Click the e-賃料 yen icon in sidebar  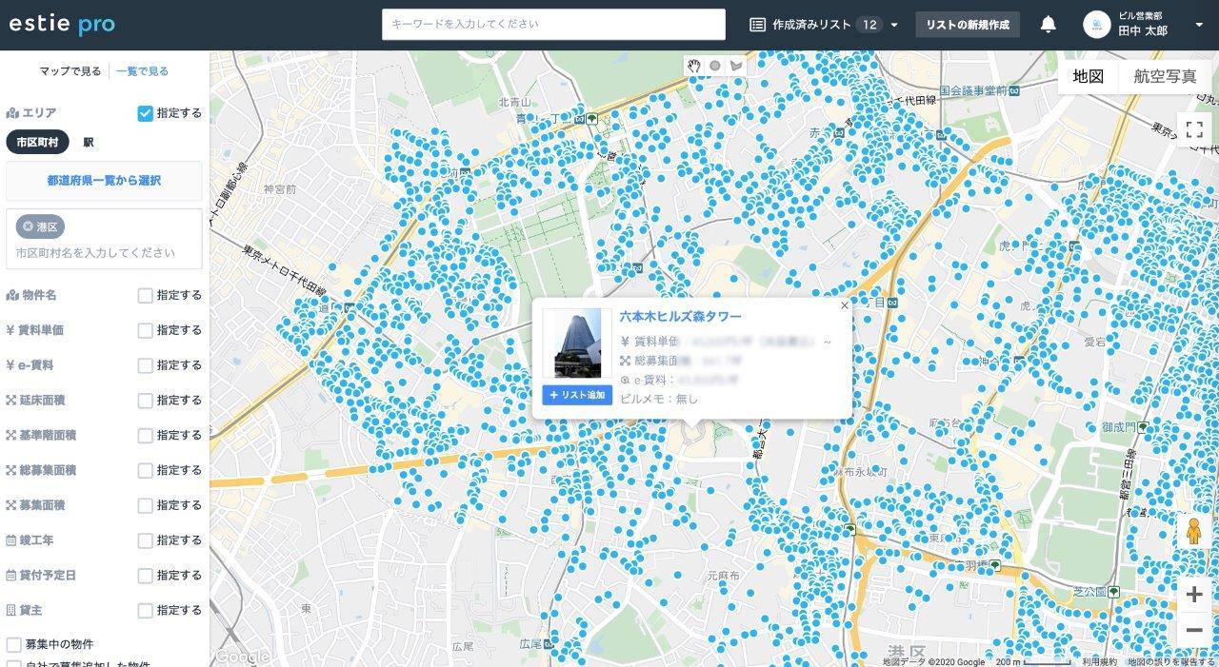10,365
